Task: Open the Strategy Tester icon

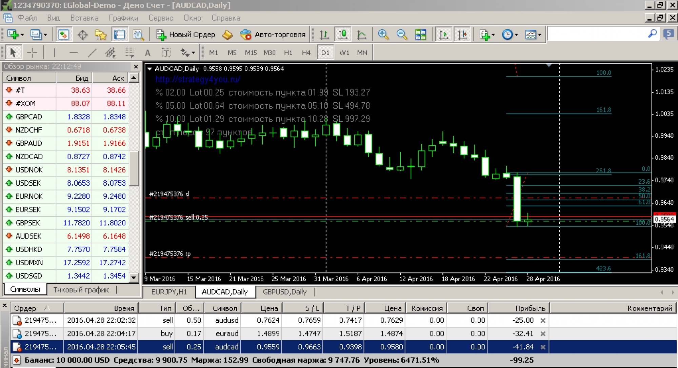Action: (x=138, y=35)
